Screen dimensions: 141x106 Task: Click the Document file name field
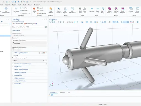point(30,40)
